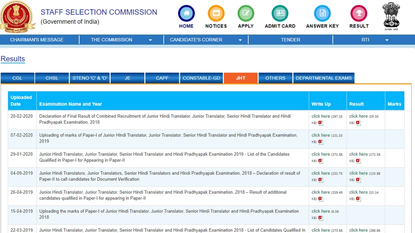
Task: Open result PDF icon for 26-04-2019
Action: click(x=358, y=199)
